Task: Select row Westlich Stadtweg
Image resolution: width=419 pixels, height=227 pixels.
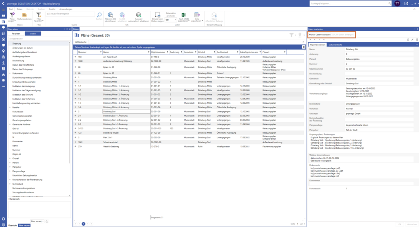Action: pos(189,146)
